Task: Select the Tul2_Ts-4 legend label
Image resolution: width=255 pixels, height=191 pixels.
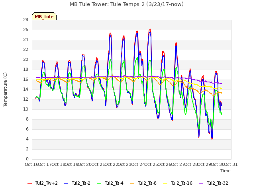Action: pyautogui.click(x=114, y=183)
